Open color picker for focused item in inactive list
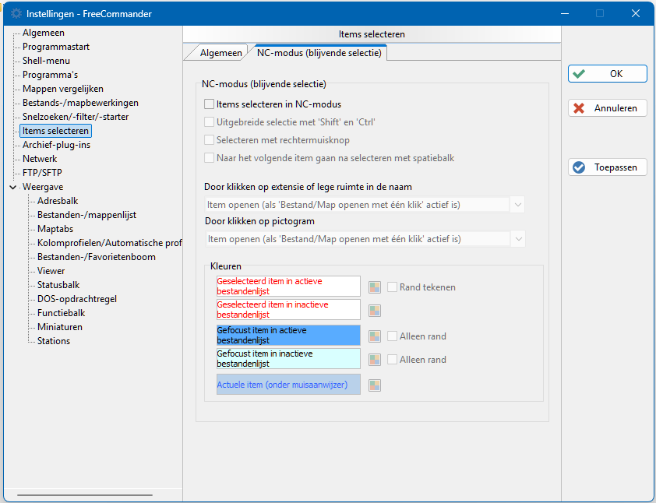Viewport: 656px width, 503px height. pyautogui.click(x=375, y=360)
